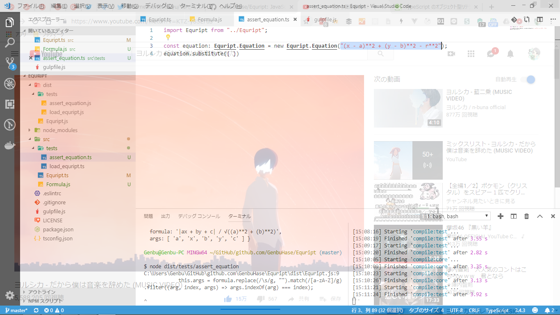Open the Debug view in activity bar
Viewport: 560px width, 315px height.
click(10, 84)
